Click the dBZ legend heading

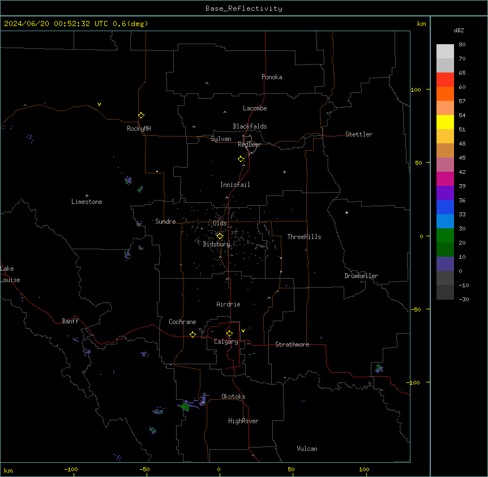tap(459, 30)
